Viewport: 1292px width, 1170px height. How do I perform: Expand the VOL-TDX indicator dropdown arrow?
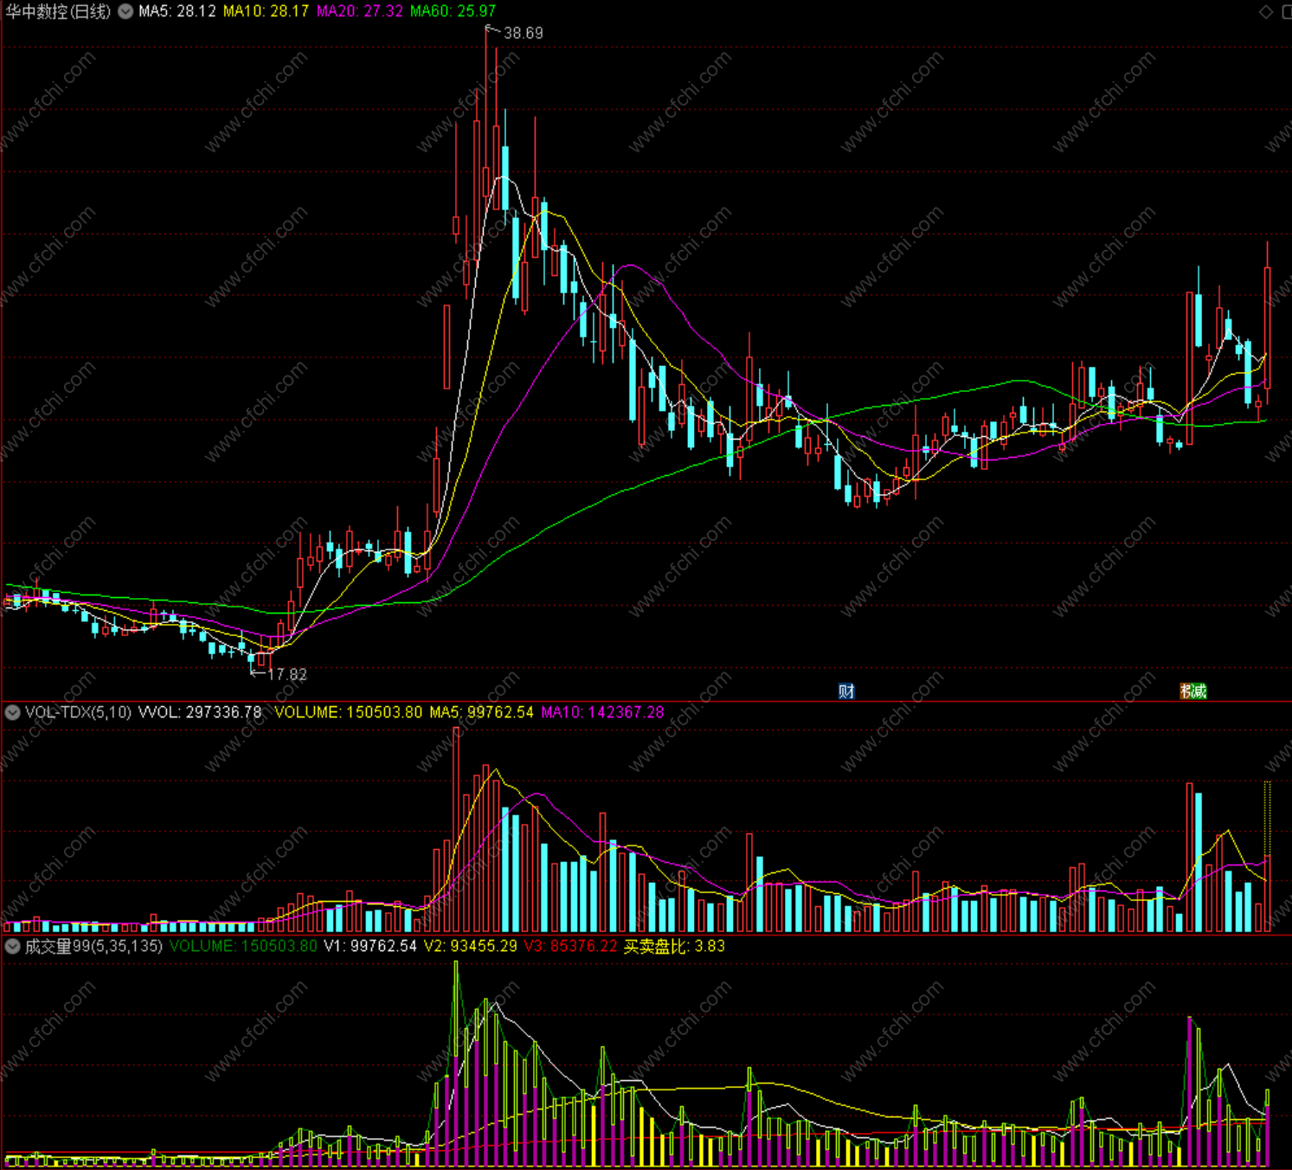pyautogui.click(x=12, y=712)
